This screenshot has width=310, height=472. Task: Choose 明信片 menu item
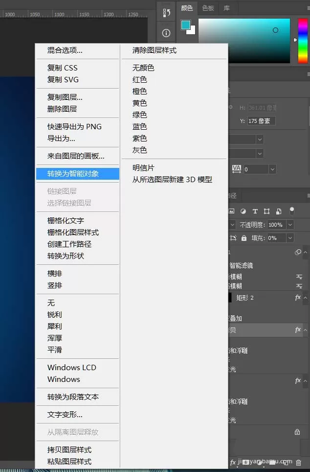click(x=174, y=167)
